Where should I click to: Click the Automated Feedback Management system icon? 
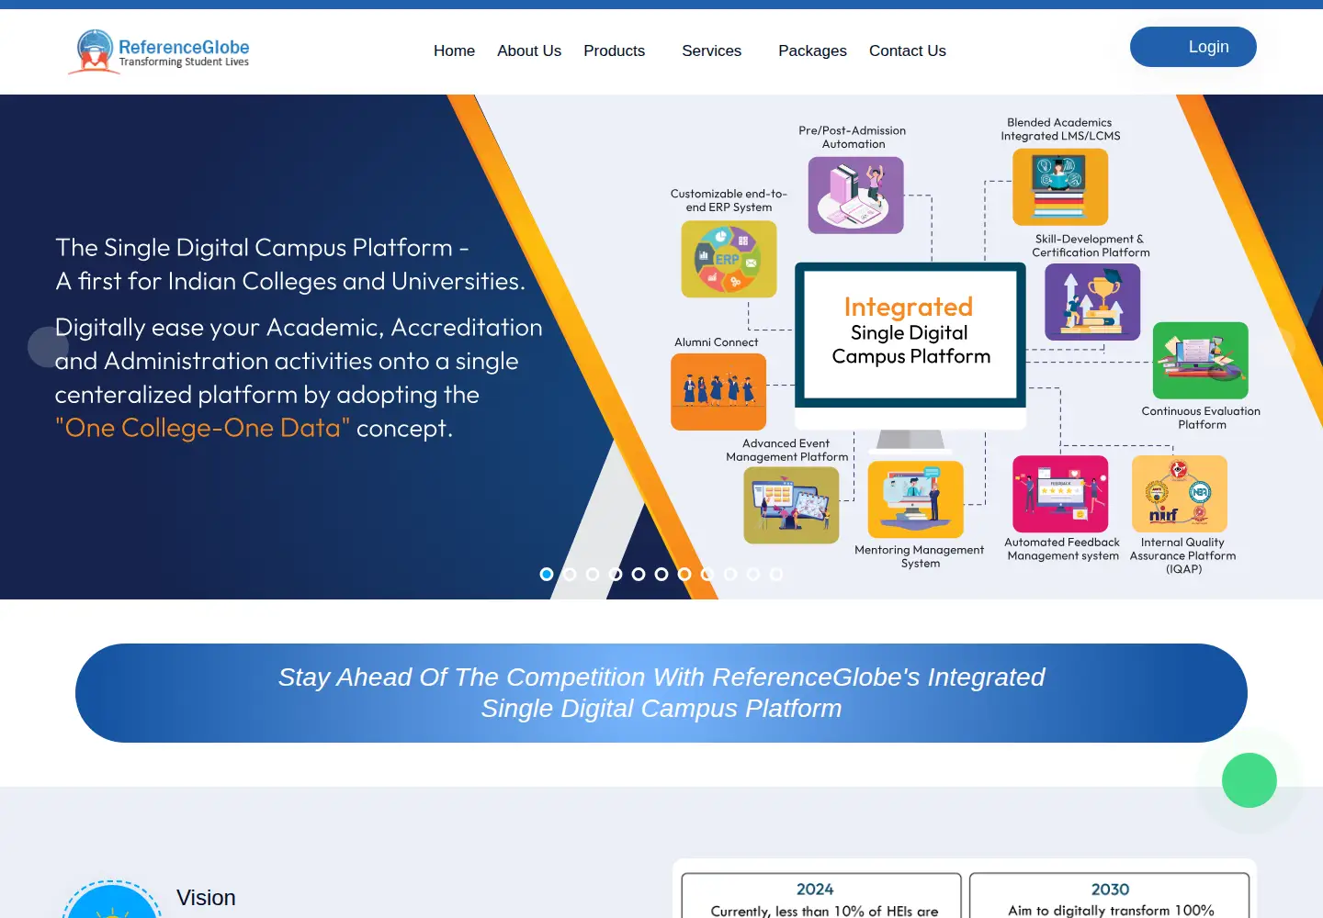(x=1060, y=494)
